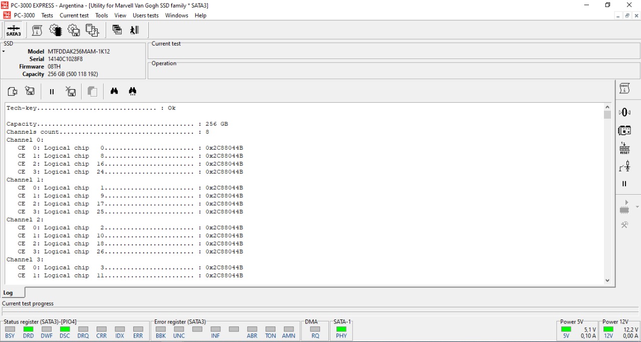Screen dimensions: 641x342
Task: Toggle the 12V power indicator
Action: pyautogui.click(x=608, y=329)
